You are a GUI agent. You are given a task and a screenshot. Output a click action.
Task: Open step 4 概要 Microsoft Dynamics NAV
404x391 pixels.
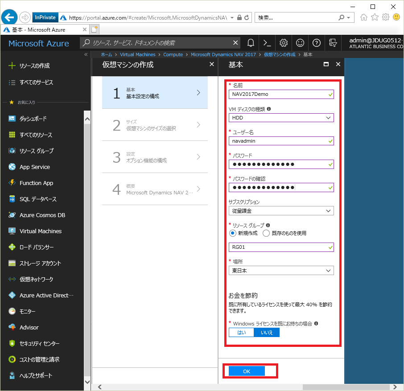coord(155,189)
